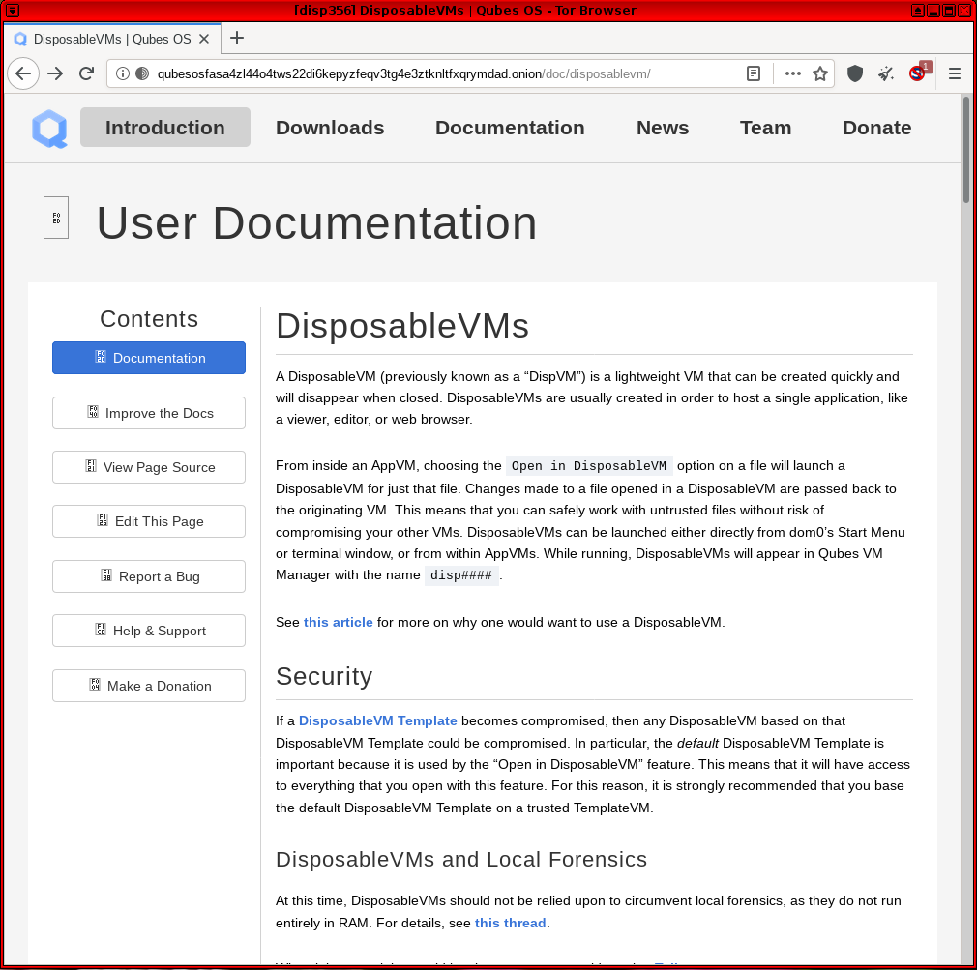The height and width of the screenshot is (970, 977).
Task: Click the browser back arrow button
Action: coord(23,73)
